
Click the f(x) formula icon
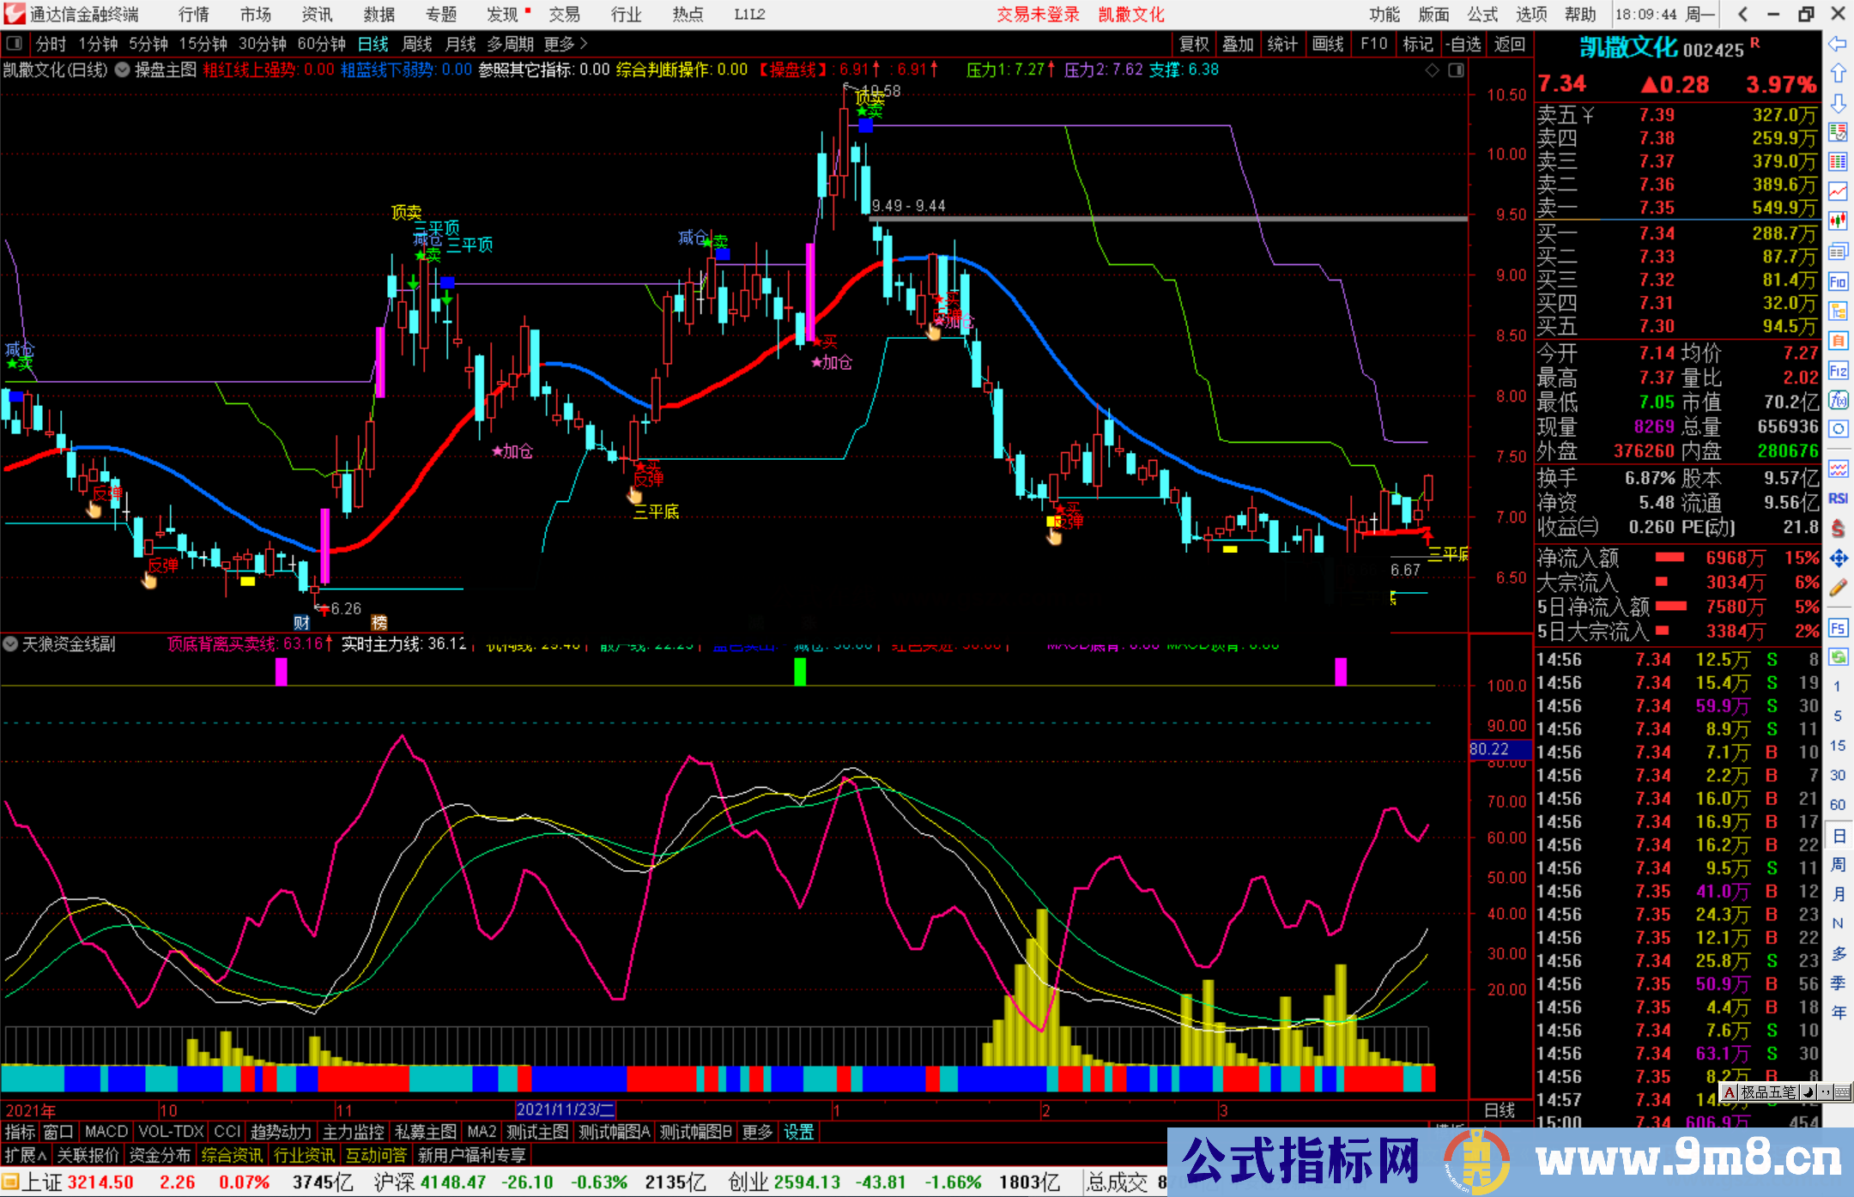point(1838,400)
